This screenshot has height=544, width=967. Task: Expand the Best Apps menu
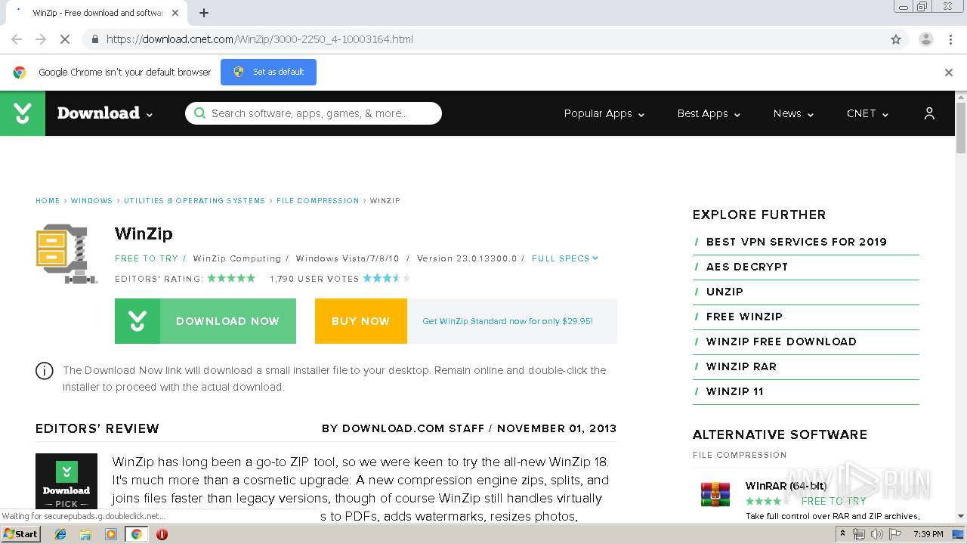(709, 113)
